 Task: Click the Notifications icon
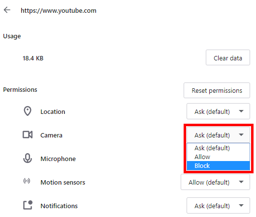click(x=28, y=205)
